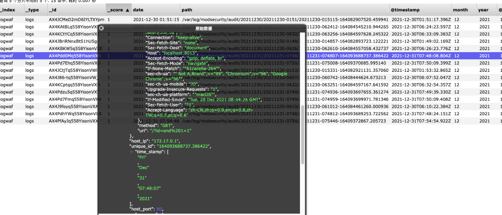Collapse the "time_stamp" array triangle

pyautogui.click(x=132, y=152)
